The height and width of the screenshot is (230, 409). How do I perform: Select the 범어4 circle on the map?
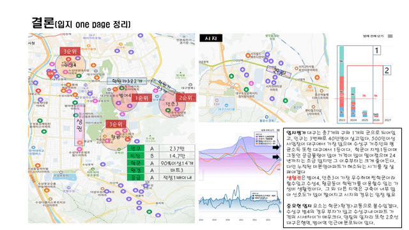point(125,98)
